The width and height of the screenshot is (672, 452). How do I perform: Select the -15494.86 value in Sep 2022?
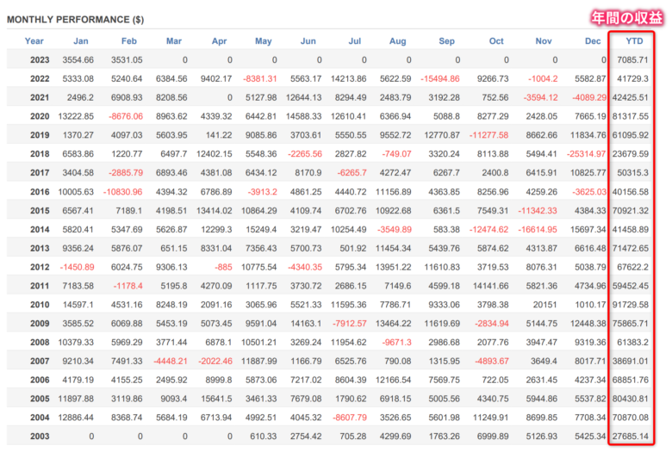(439, 79)
